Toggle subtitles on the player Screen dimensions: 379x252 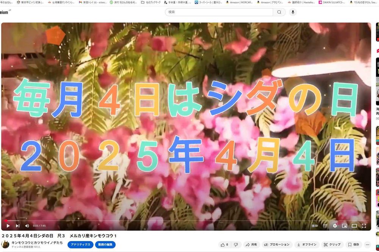click(x=325, y=226)
